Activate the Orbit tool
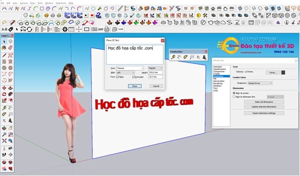The height and width of the screenshot is (176, 300). pyautogui.click(x=4, y=128)
